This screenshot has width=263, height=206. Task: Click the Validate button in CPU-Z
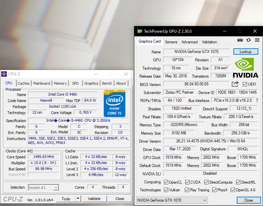94,199
